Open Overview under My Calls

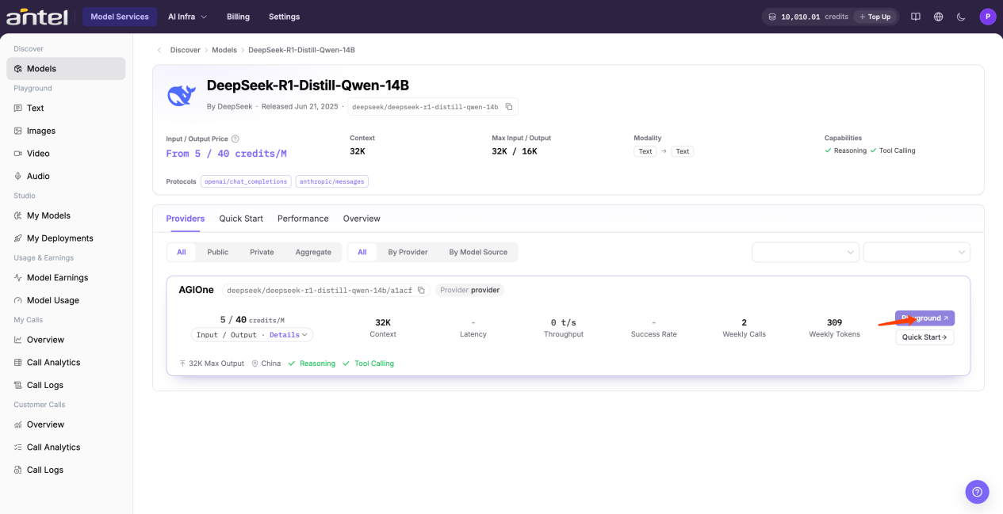[66, 340]
